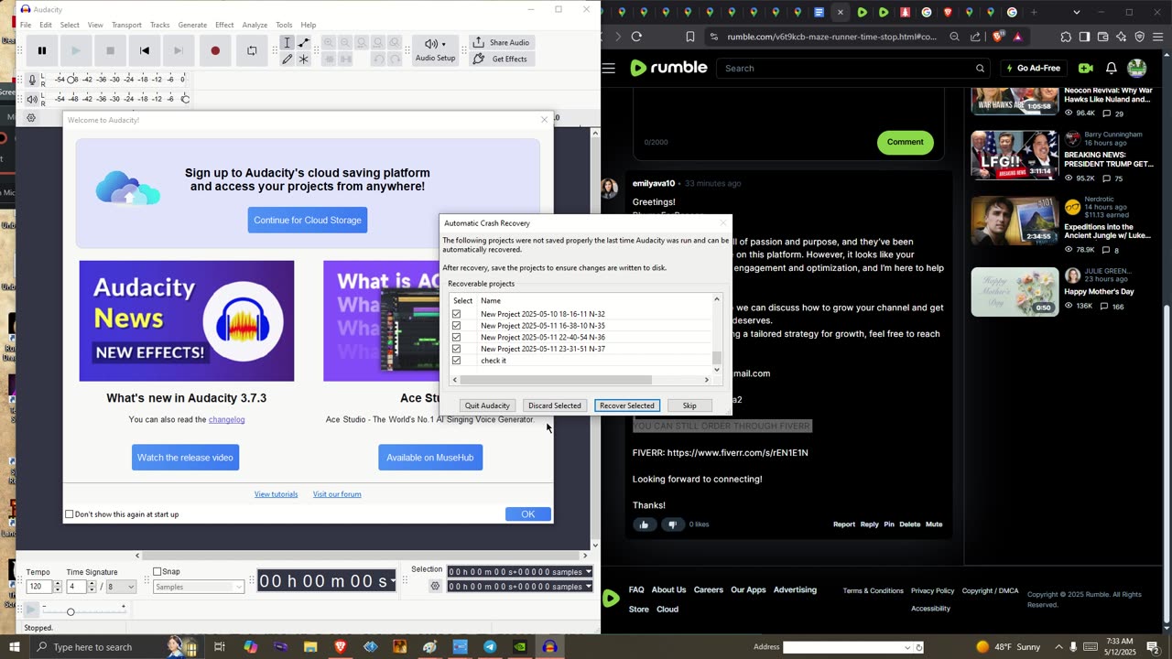This screenshot has width=1172, height=659.
Task: Click the Tempo stepper arrows
Action: [58, 587]
